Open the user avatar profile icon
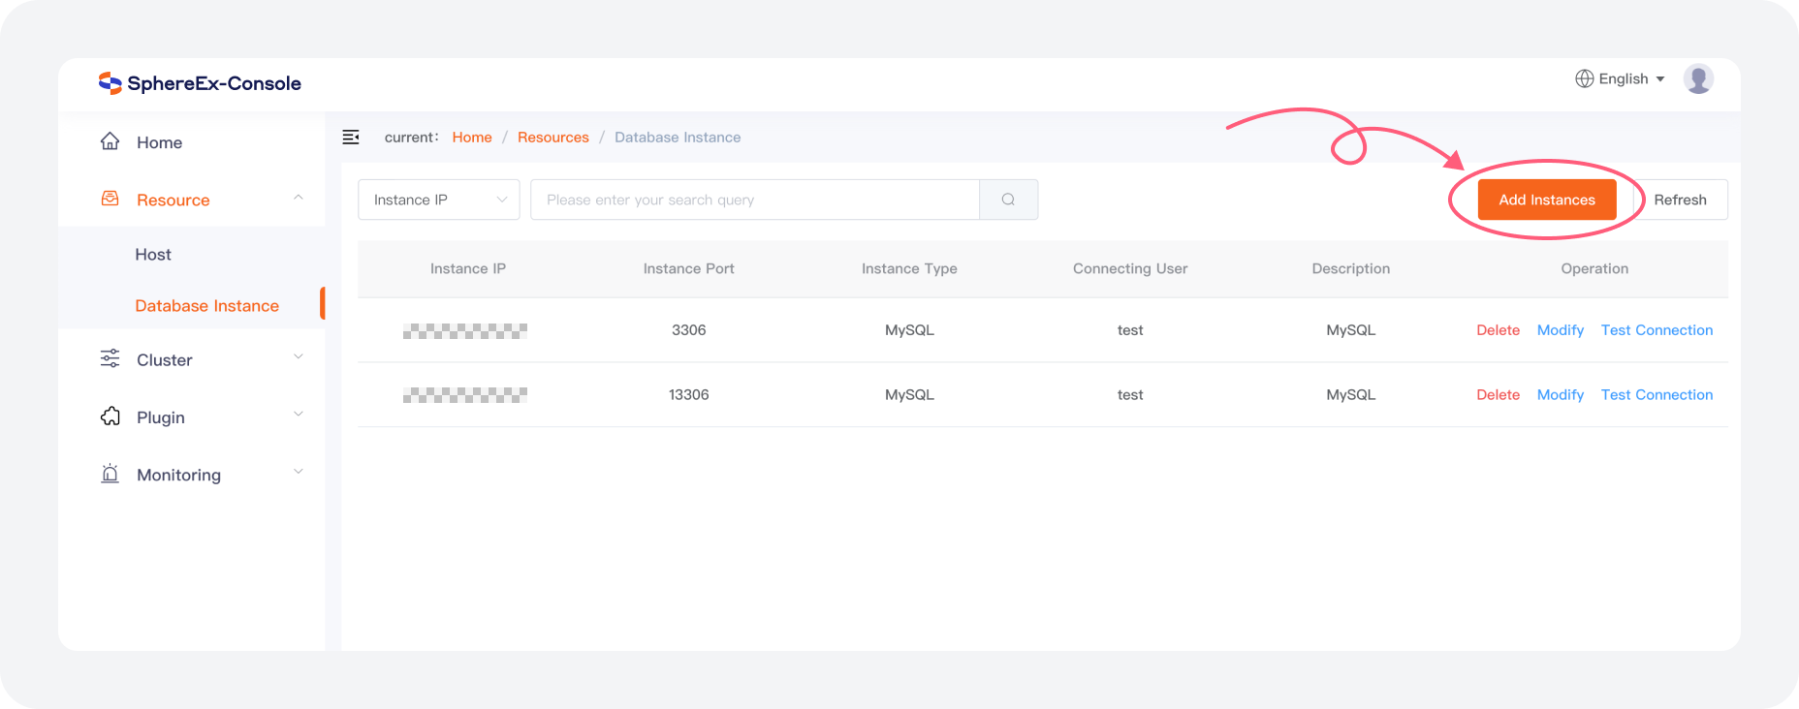This screenshot has width=1799, height=709. [x=1697, y=78]
